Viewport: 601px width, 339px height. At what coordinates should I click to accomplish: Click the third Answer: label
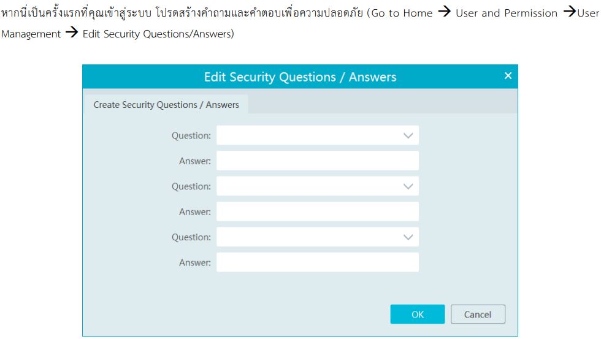pyautogui.click(x=194, y=263)
